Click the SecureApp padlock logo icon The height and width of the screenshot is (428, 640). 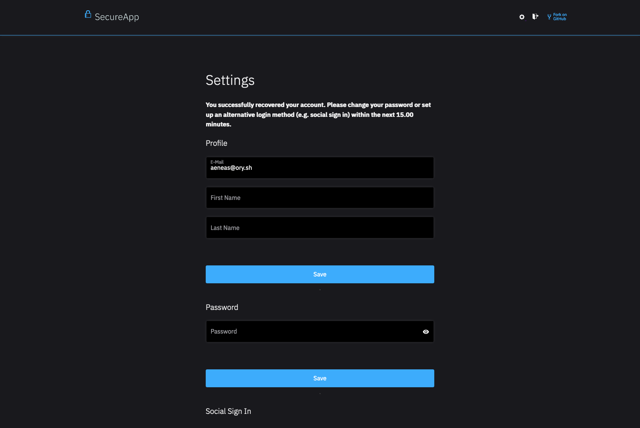(x=88, y=14)
